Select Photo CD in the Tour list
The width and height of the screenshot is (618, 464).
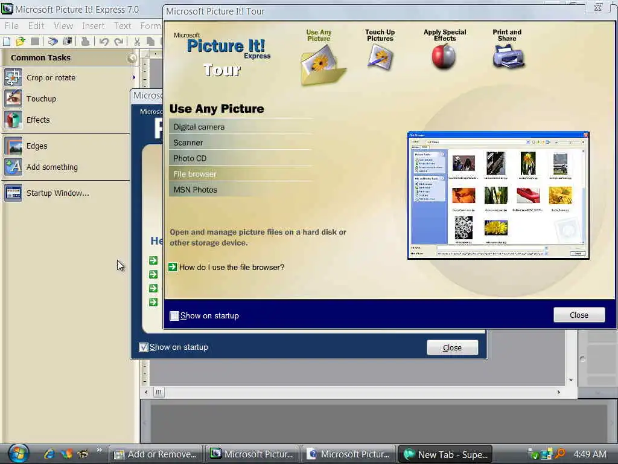click(x=241, y=158)
